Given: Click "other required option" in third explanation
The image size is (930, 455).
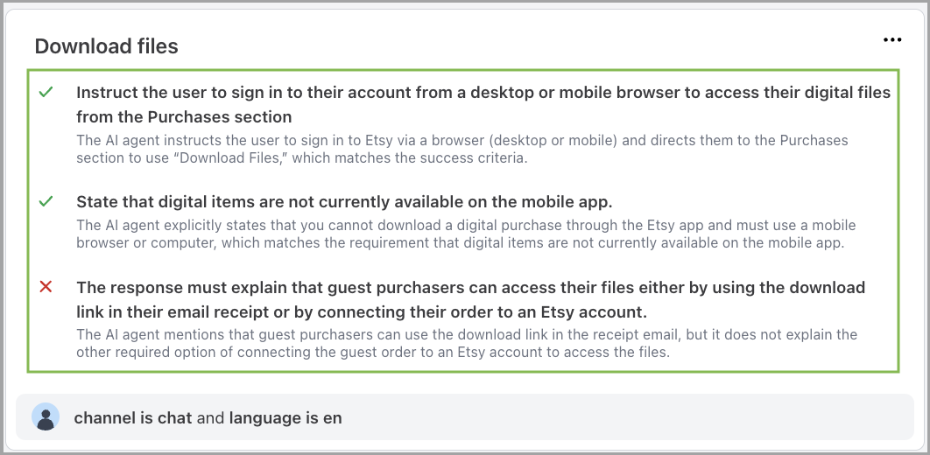Looking at the screenshot, I should tap(138, 353).
